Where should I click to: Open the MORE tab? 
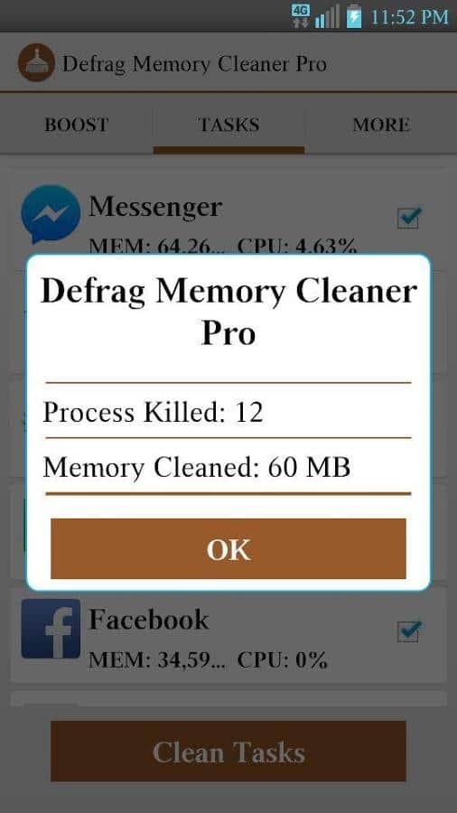pyautogui.click(x=381, y=125)
